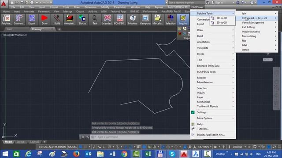Click Sign In in the title bar
The width and height of the screenshot is (282, 158).
(x=219, y=3)
